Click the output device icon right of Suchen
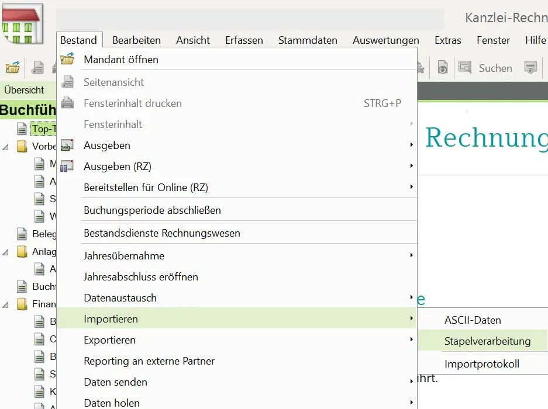The image size is (548, 409). [530, 67]
